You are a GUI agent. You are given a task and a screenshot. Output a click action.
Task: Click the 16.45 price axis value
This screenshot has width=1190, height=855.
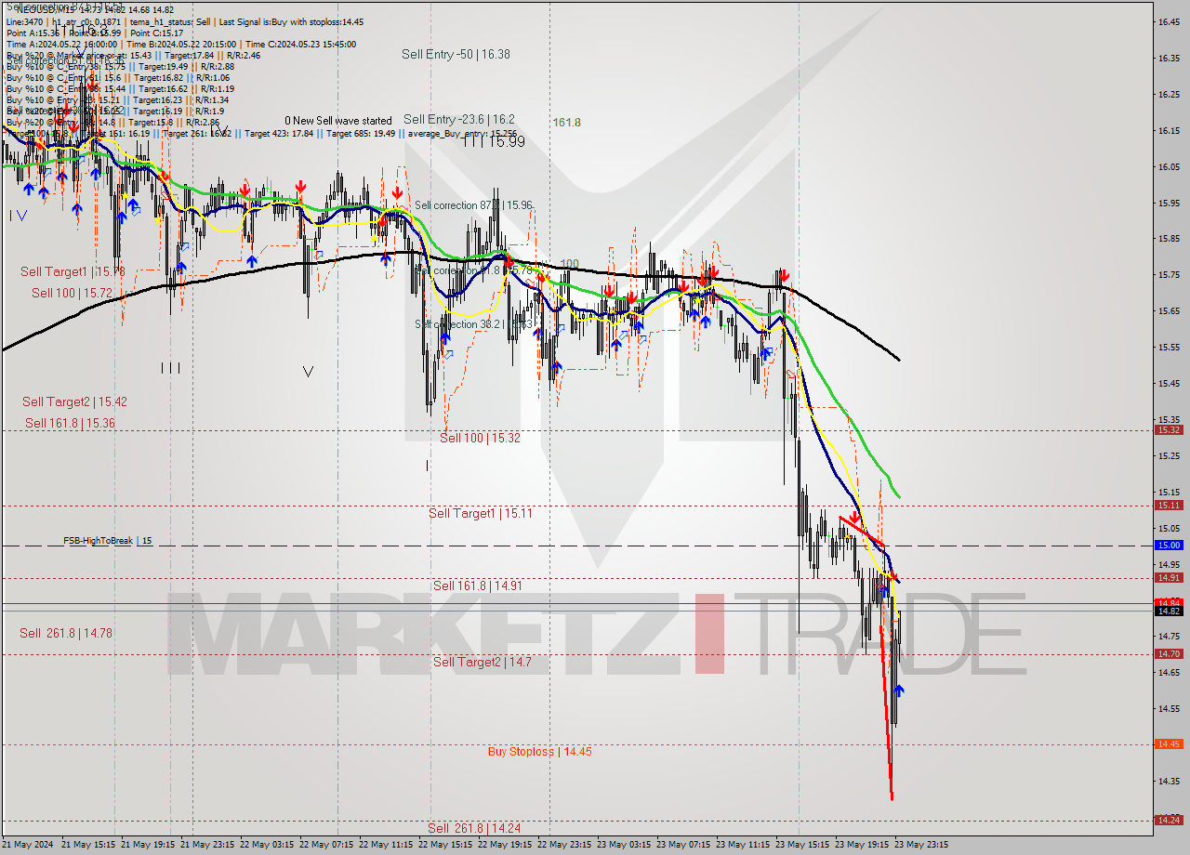click(x=1169, y=21)
